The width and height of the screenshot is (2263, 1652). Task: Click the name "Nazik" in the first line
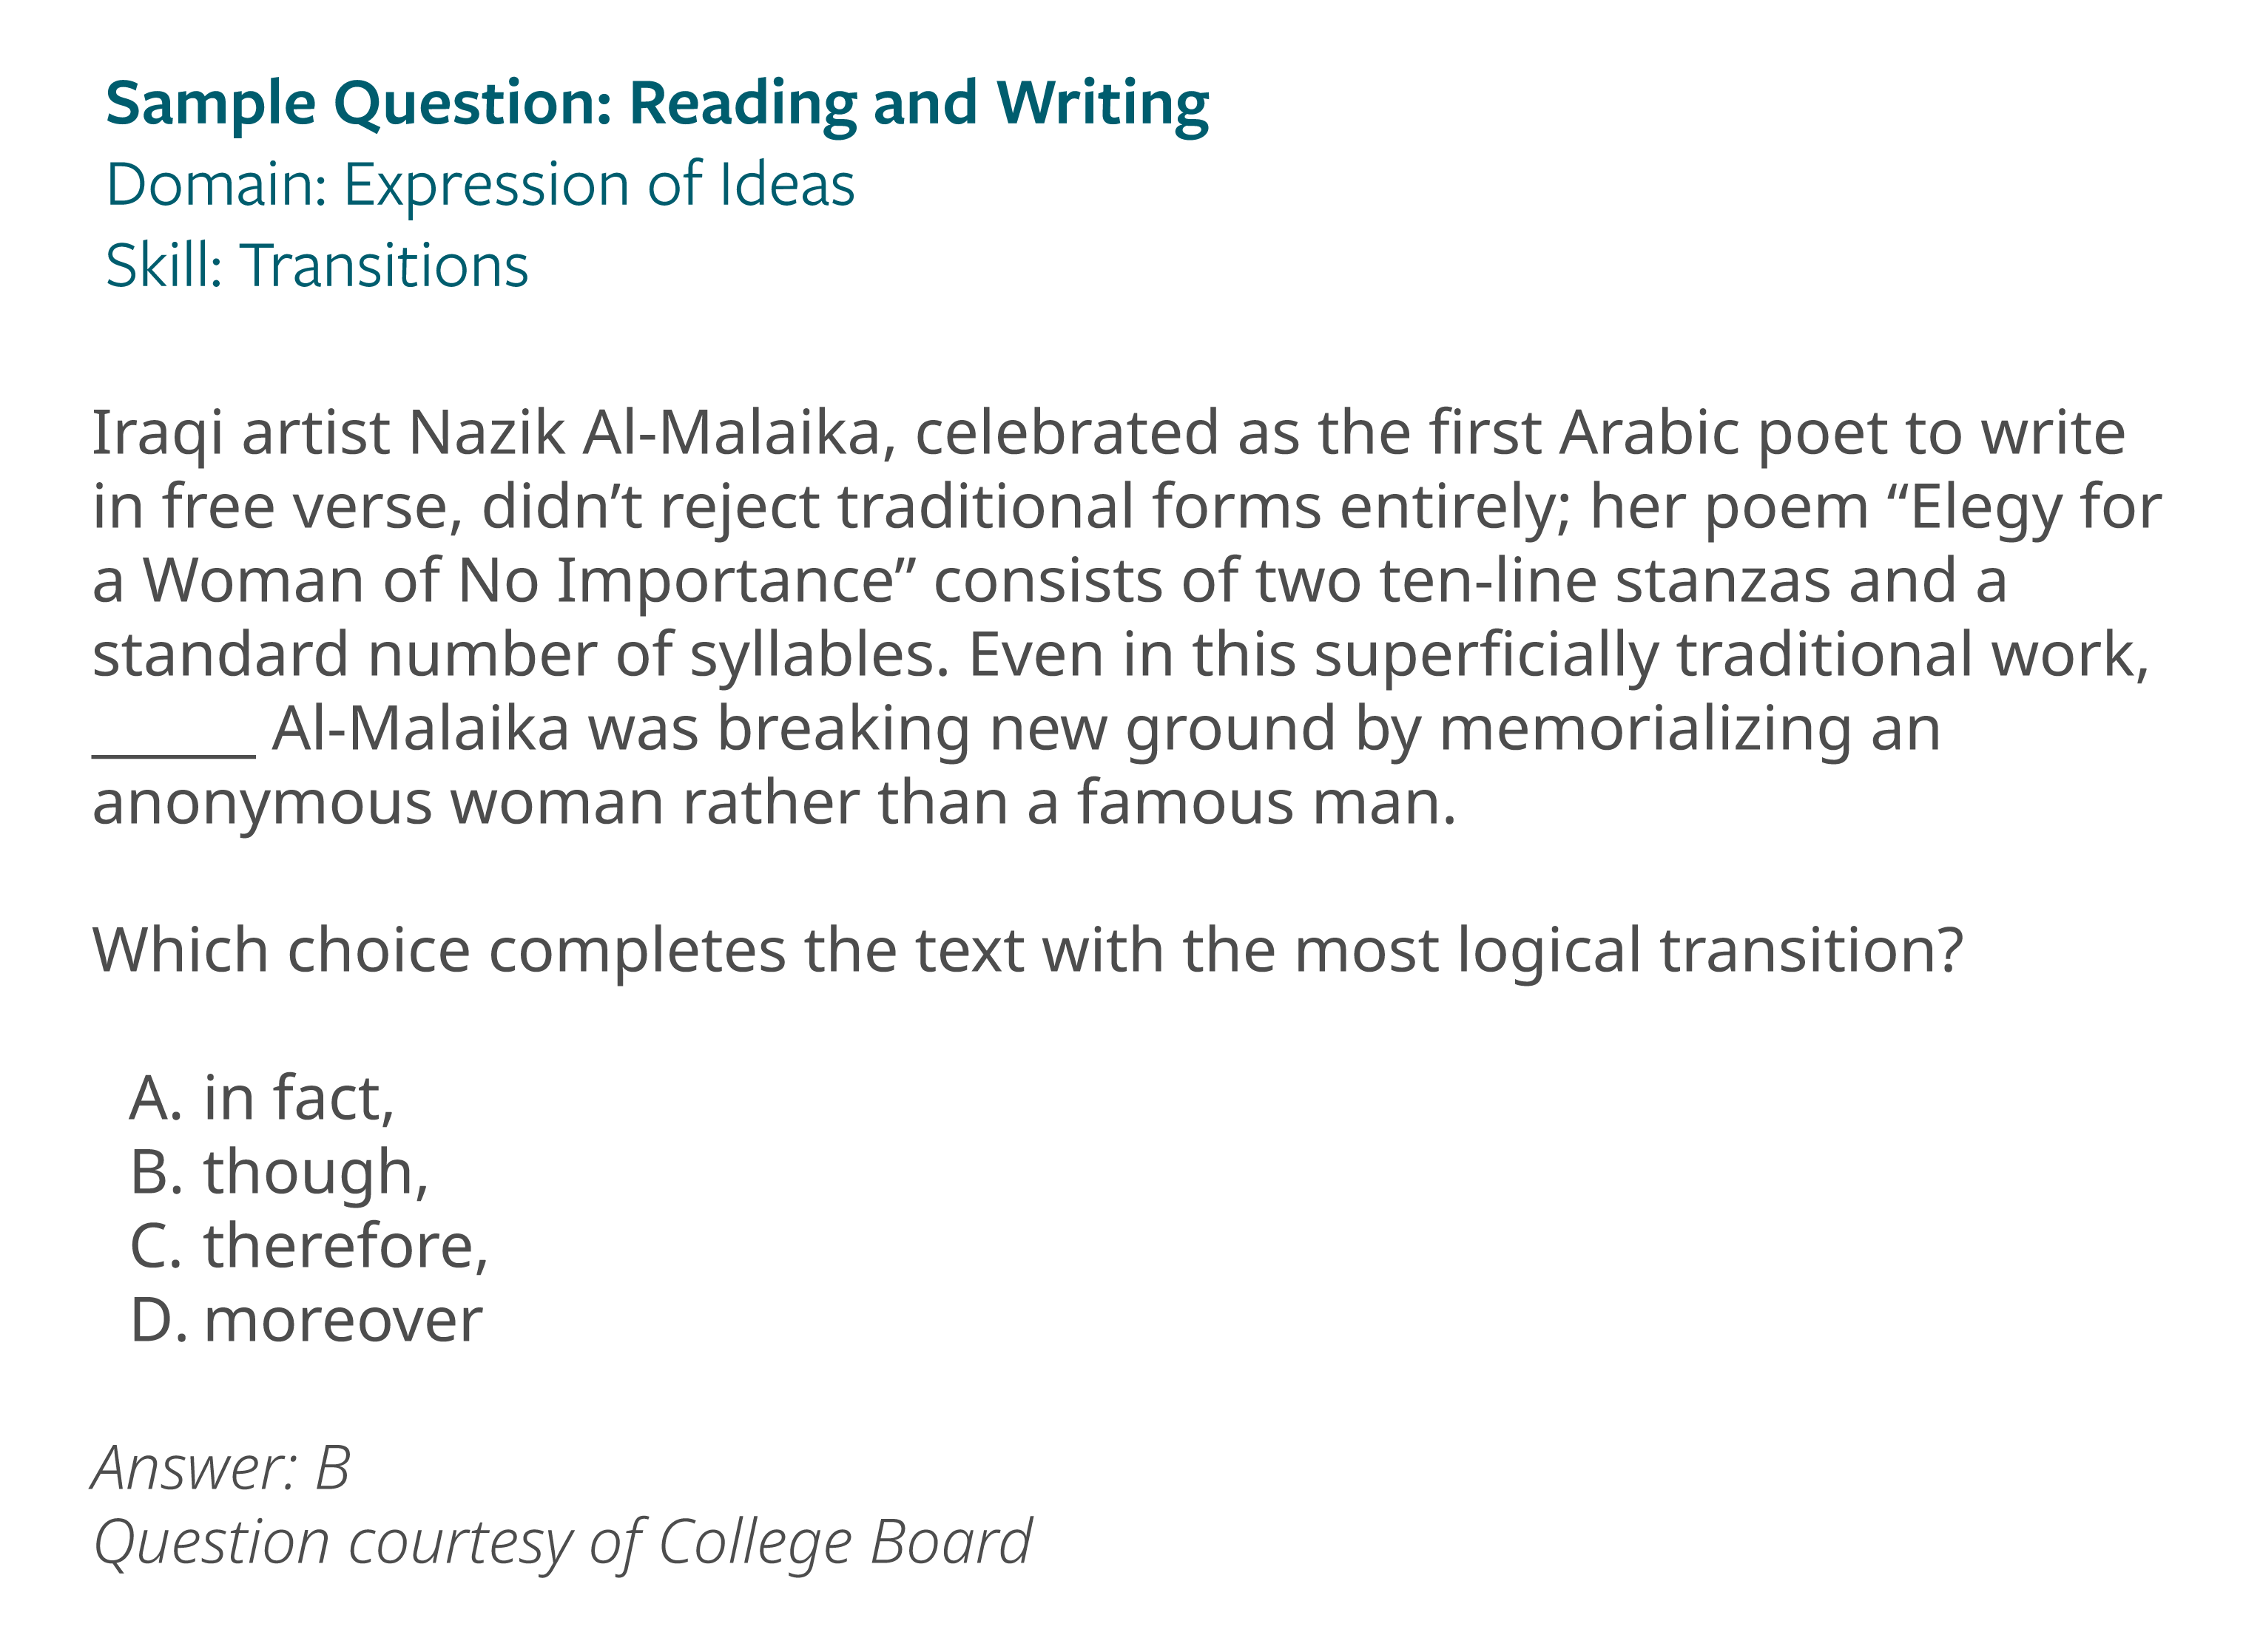pos(488,433)
